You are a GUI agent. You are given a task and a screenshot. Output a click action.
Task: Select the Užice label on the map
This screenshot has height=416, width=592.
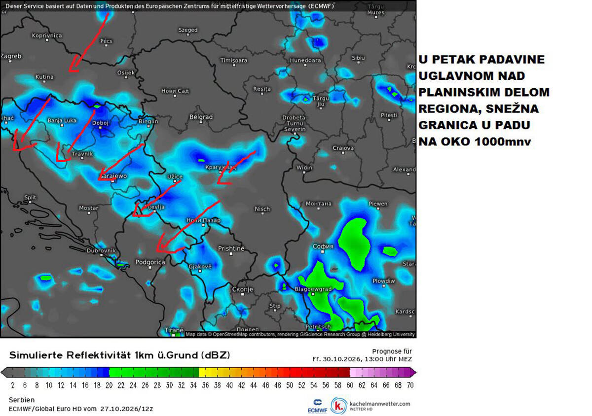[x=175, y=176]
